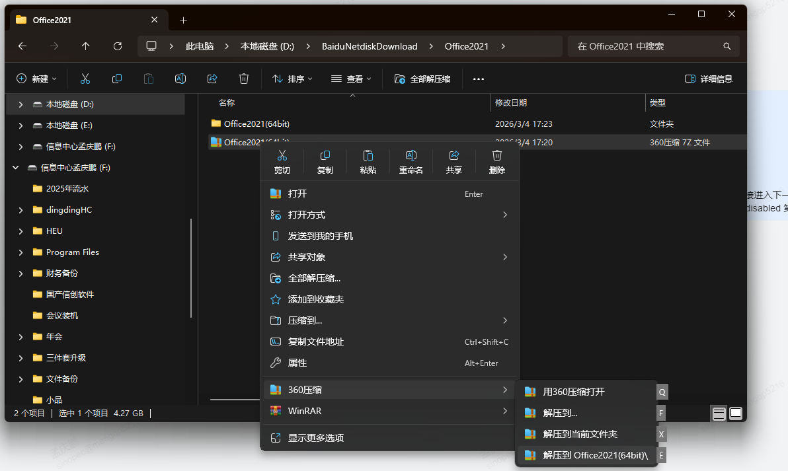This screenshot has height=471, width=788.
Task: Go up one folder level with up arrow
Action: [x=85, y=46]
